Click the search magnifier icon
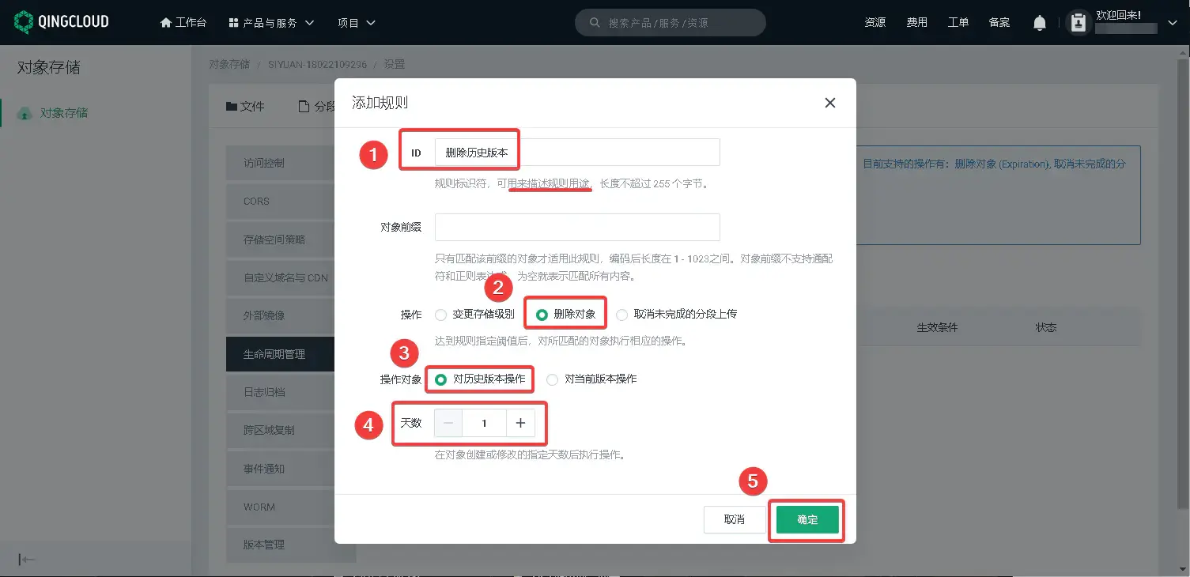Screen dimensions: 1190x577 coord(594,22)
